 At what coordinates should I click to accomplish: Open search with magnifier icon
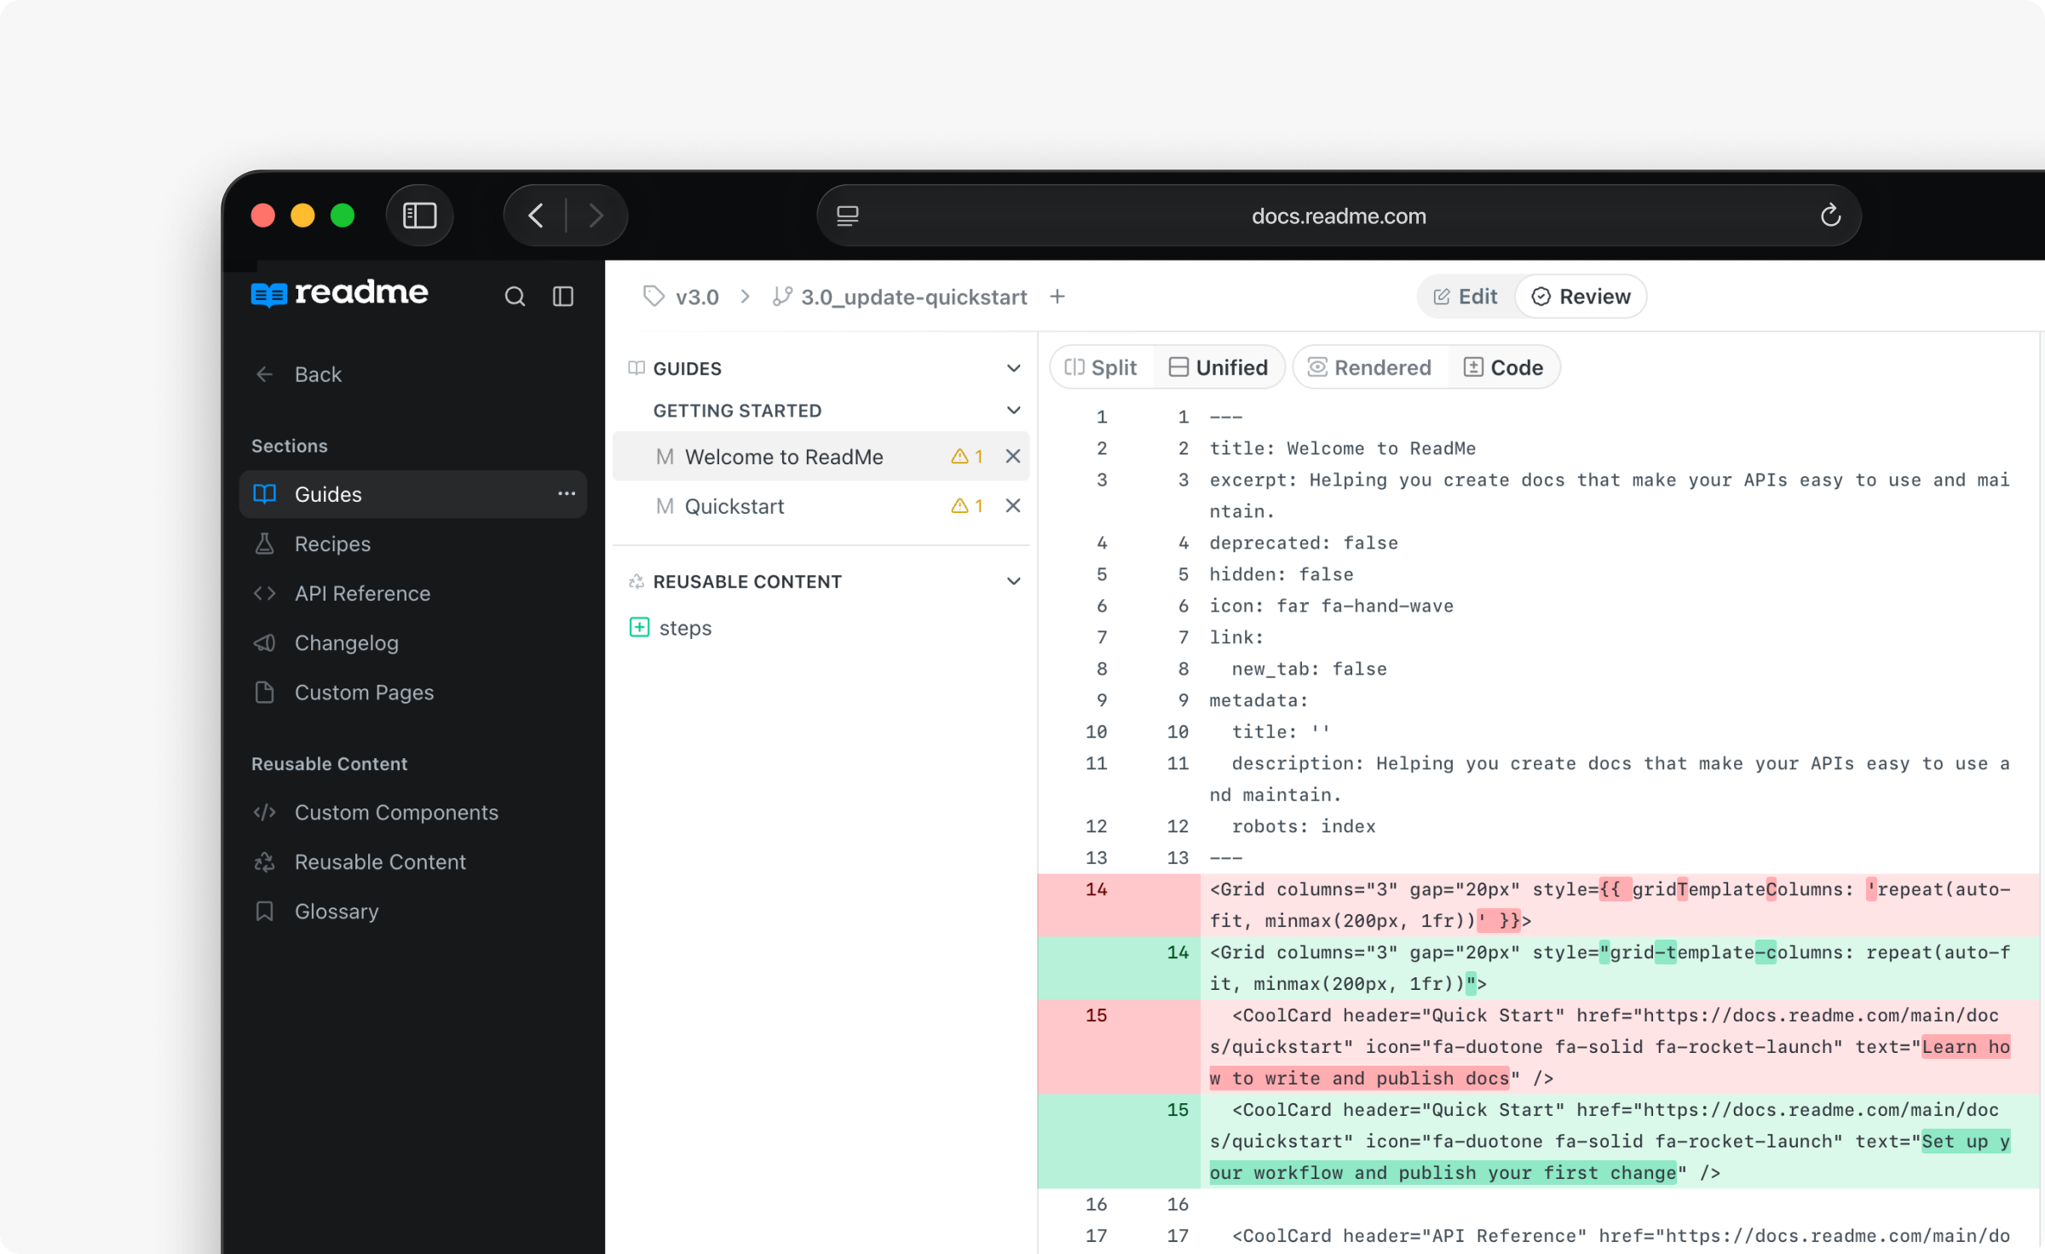(515, 296)
